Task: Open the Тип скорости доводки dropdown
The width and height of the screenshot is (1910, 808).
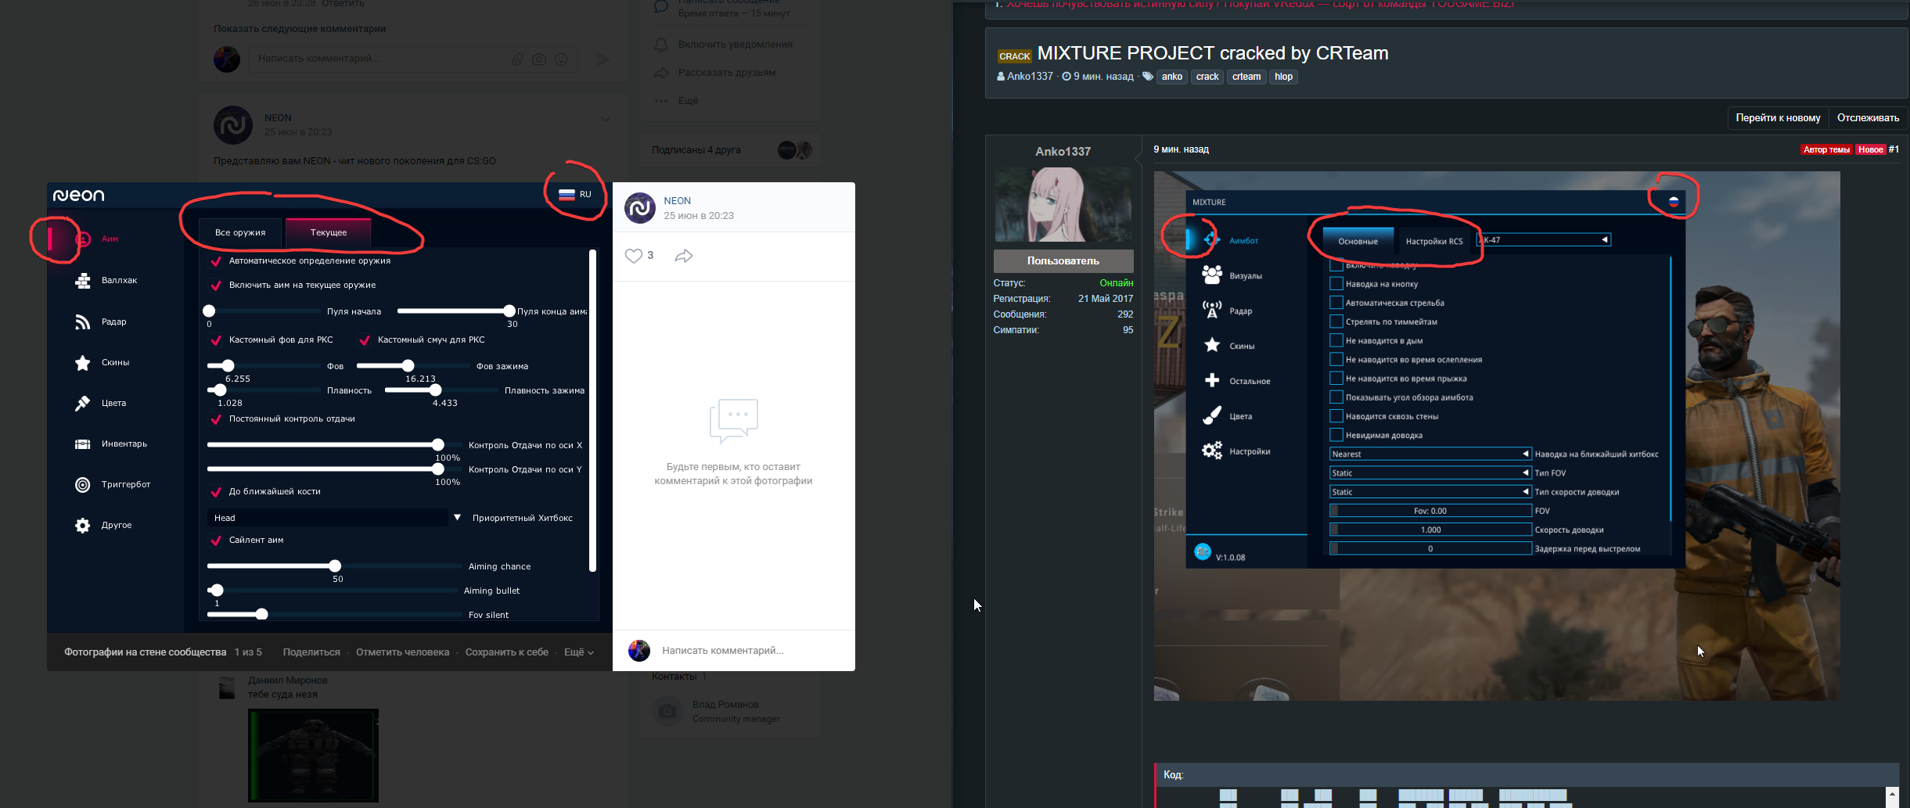Action: click(1430, 491)
